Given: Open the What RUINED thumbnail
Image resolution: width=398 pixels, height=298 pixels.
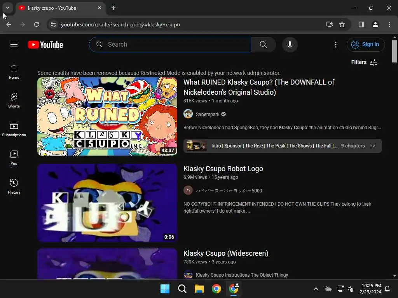Looking at the screenshot, I should [107, 116].
